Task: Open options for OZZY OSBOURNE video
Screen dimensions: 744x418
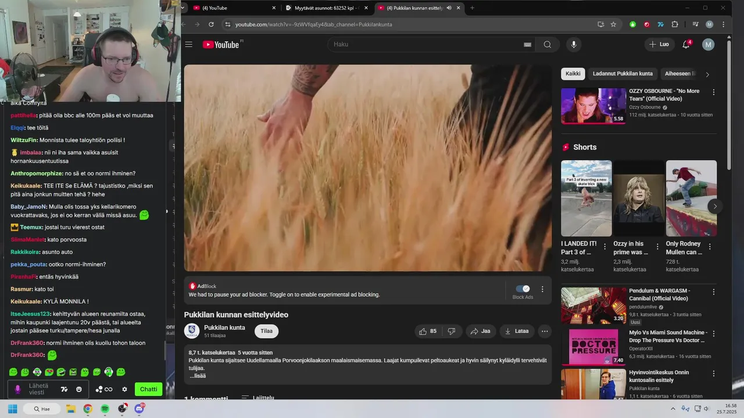Action: click(x=714, y=92)
